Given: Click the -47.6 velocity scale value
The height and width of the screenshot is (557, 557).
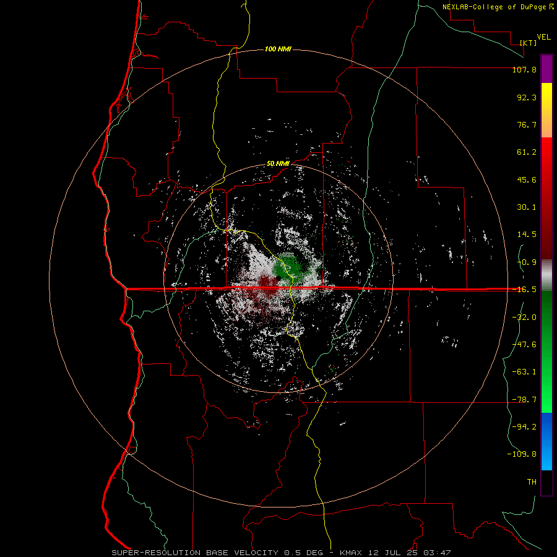Looking at the screenshot, I should [524, 345].
